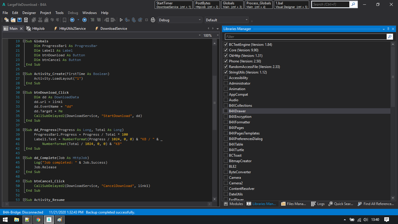Open the Project menu
The height and width of the screenshot is (224, 398).
45,13
